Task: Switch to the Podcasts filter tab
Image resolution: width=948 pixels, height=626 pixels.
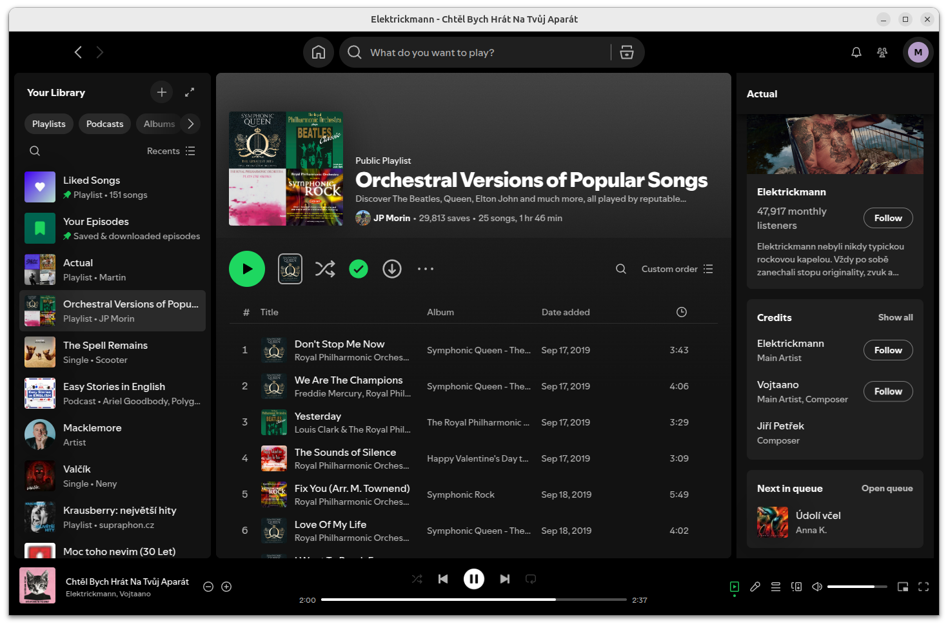Action: point(104,124)
